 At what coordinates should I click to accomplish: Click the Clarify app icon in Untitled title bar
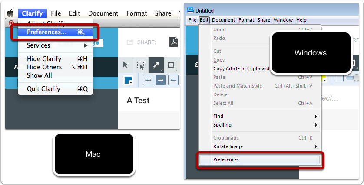point(190,10)
